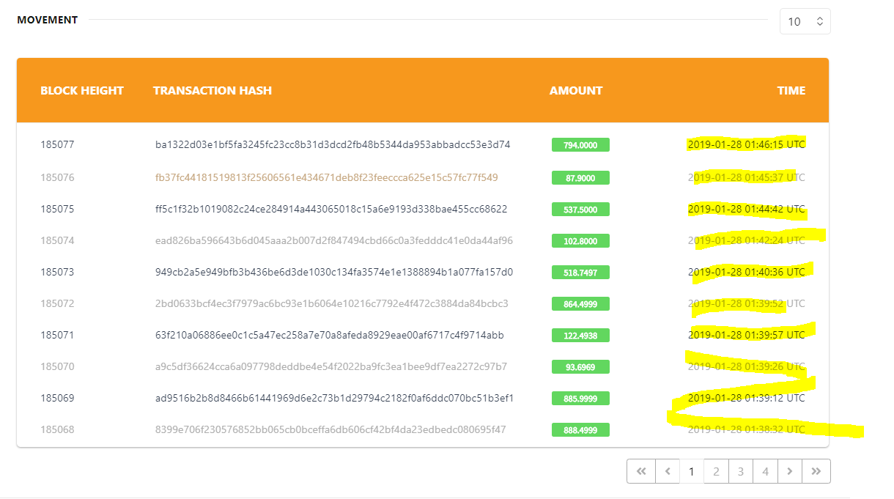The image size is (894, 499).
Task: Open block height 185070
Action: 57,366
